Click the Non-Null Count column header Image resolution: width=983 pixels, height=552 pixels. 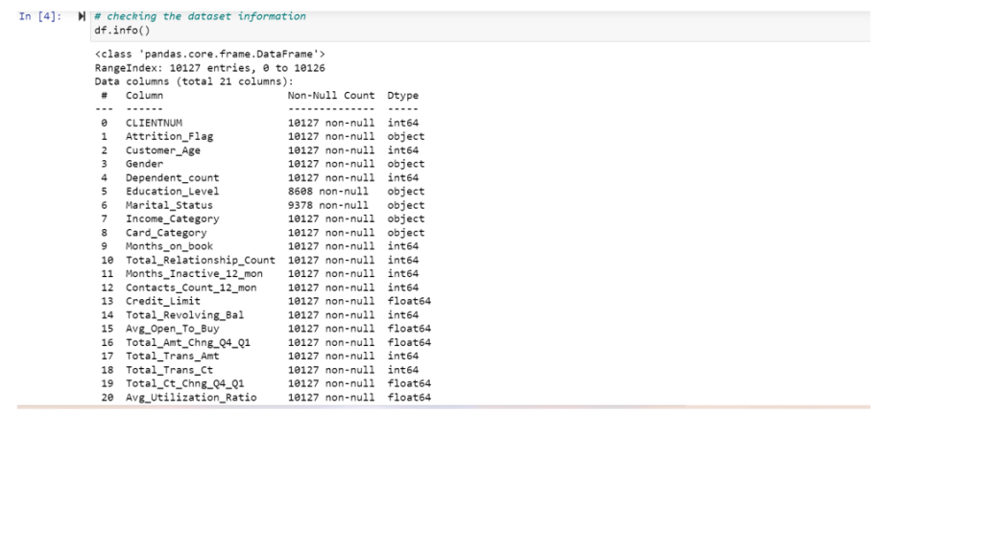coord(330,96)
